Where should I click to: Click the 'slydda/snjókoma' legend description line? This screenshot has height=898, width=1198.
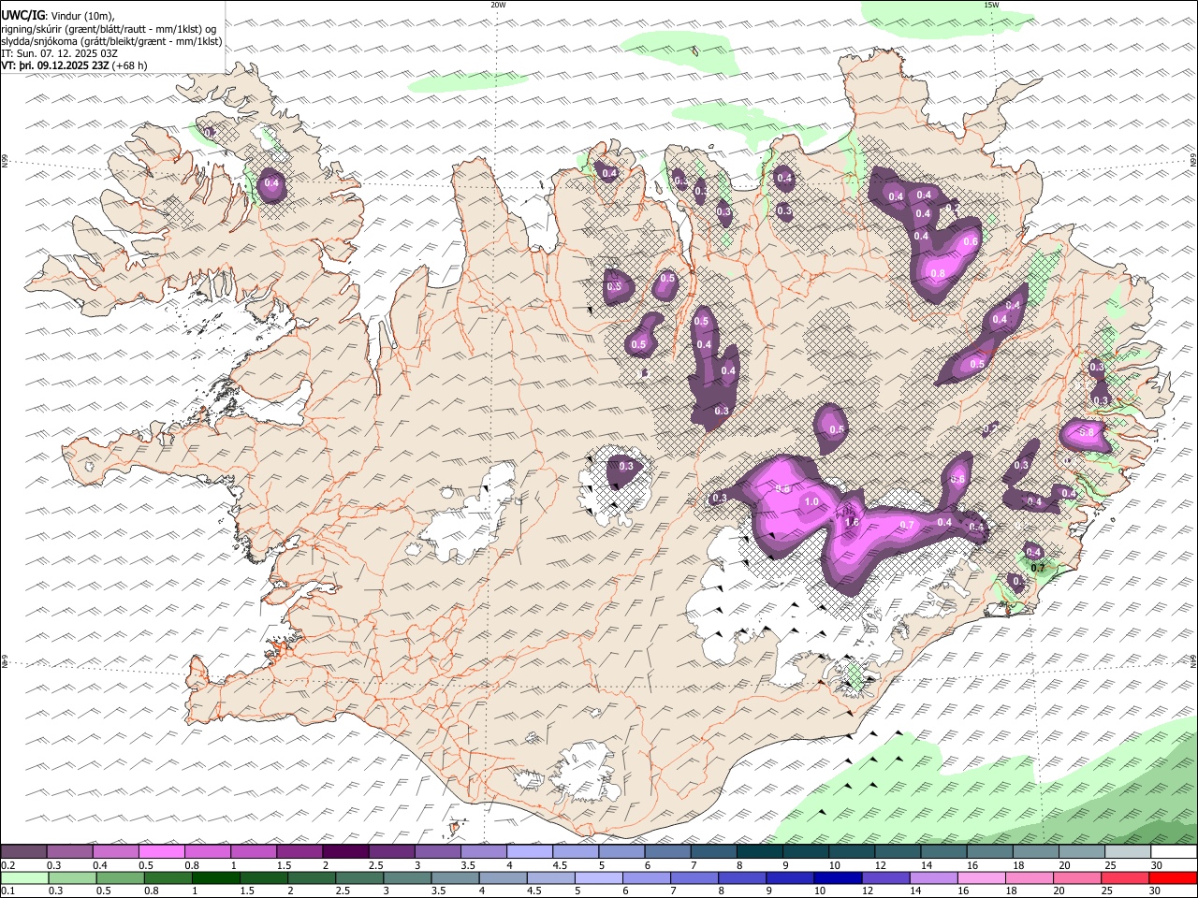(x=111, y=41)
